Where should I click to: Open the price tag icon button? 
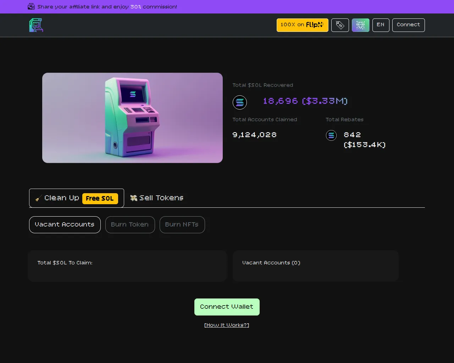coord(340,25)
